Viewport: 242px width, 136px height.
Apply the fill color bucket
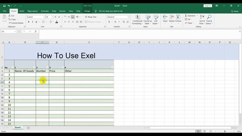click(x=51, y=22)
